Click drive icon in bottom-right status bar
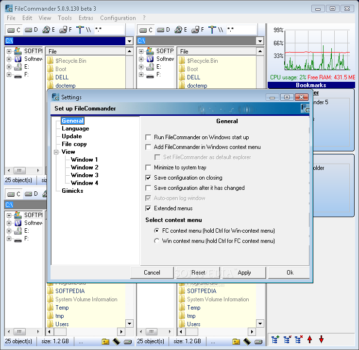The height and width of the screenshot is (350, 359). tap(258, 342)
